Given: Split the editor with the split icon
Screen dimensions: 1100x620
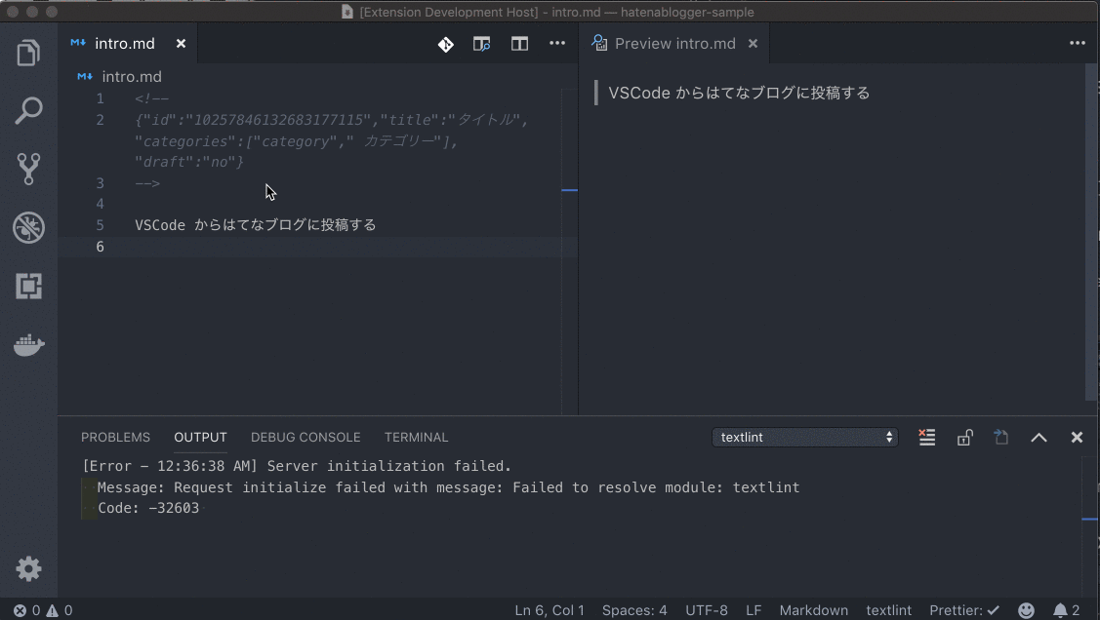Looking at the screenshot, I should click(x=519, y=44).
